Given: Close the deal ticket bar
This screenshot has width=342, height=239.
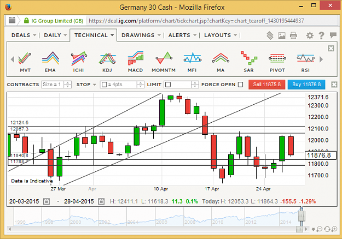Looking at the screenshot, I should point(334,85).
